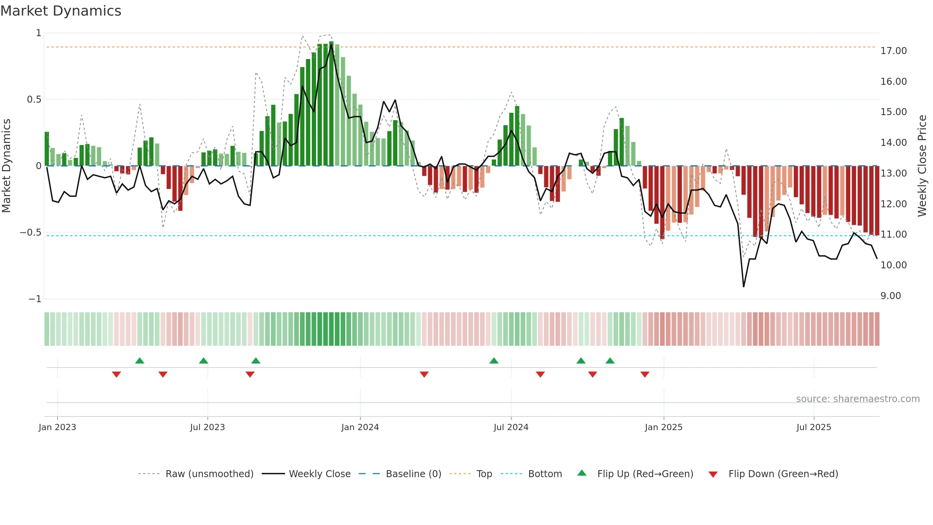This screenshot has height=525, width=933.
Task: Click the 17.00 price tick label
Action: click(x=894, y=51)
